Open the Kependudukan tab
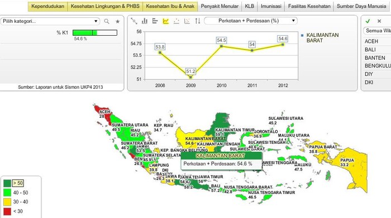This screenshot has width=391, height=218. [x=47, y=6]
